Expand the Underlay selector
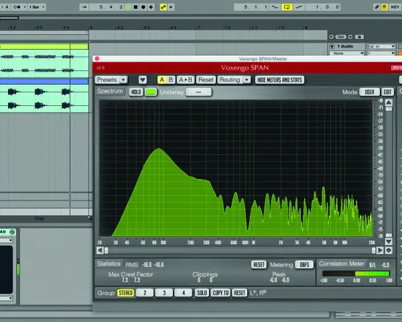 [x=199, y=92]
